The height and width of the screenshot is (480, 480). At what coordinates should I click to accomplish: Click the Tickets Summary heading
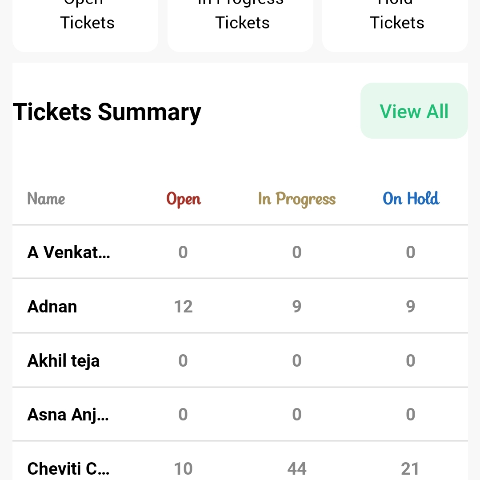[x=107, y=112]
